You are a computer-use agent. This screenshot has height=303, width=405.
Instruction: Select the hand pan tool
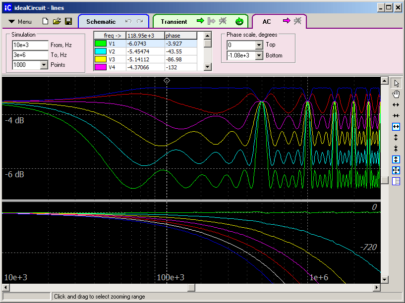point(396,94)
